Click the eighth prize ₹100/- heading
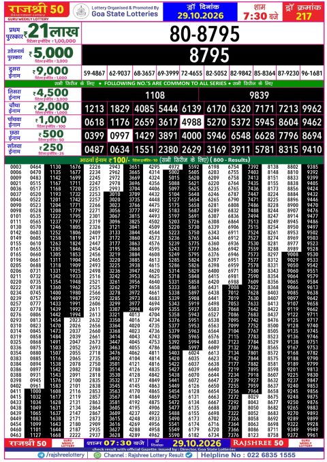The height and width of the screenshot is (462, 327). pos(105,161)
